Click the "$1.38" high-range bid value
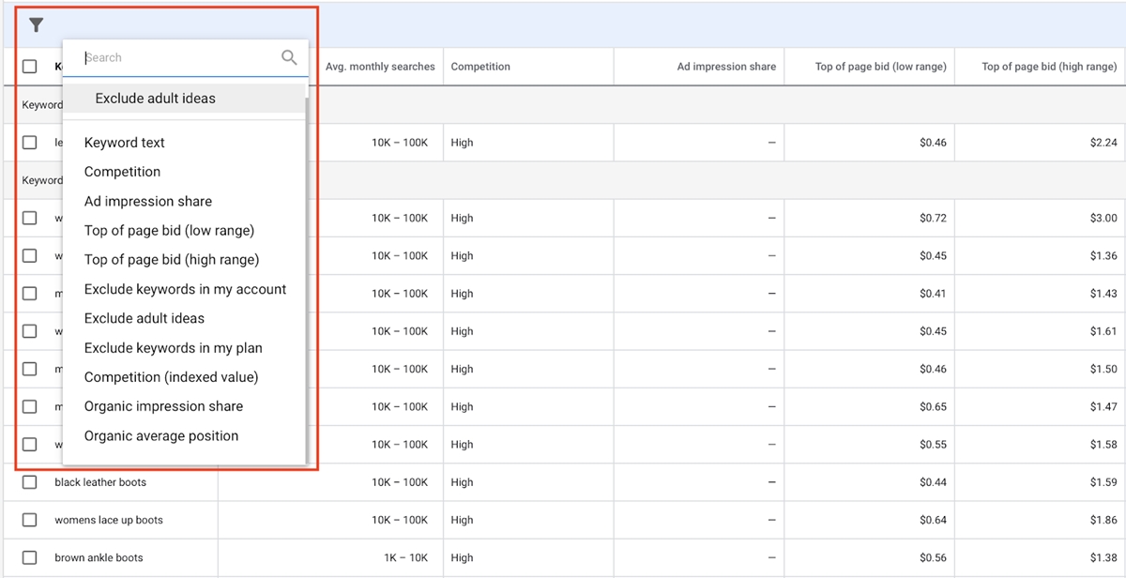 1103,557
